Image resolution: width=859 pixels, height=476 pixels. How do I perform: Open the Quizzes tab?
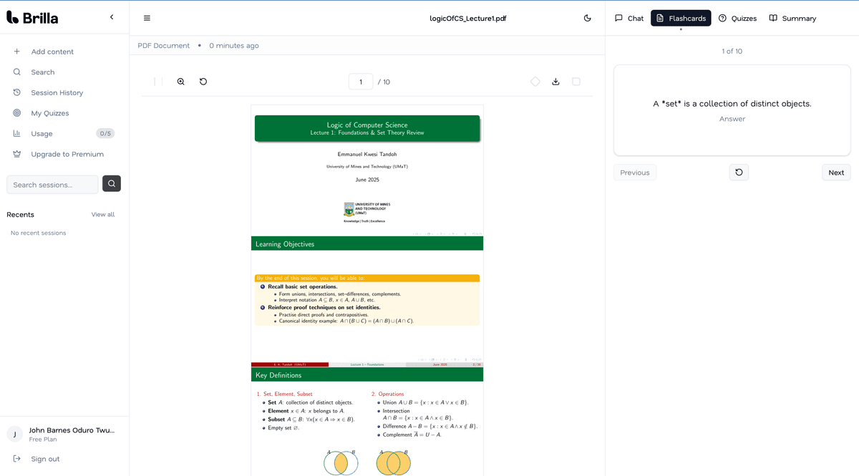click(x=737, y=19)
